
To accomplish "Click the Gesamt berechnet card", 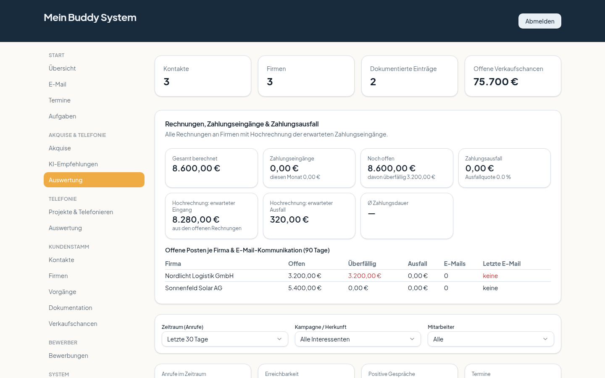I will tap(211, 168).
